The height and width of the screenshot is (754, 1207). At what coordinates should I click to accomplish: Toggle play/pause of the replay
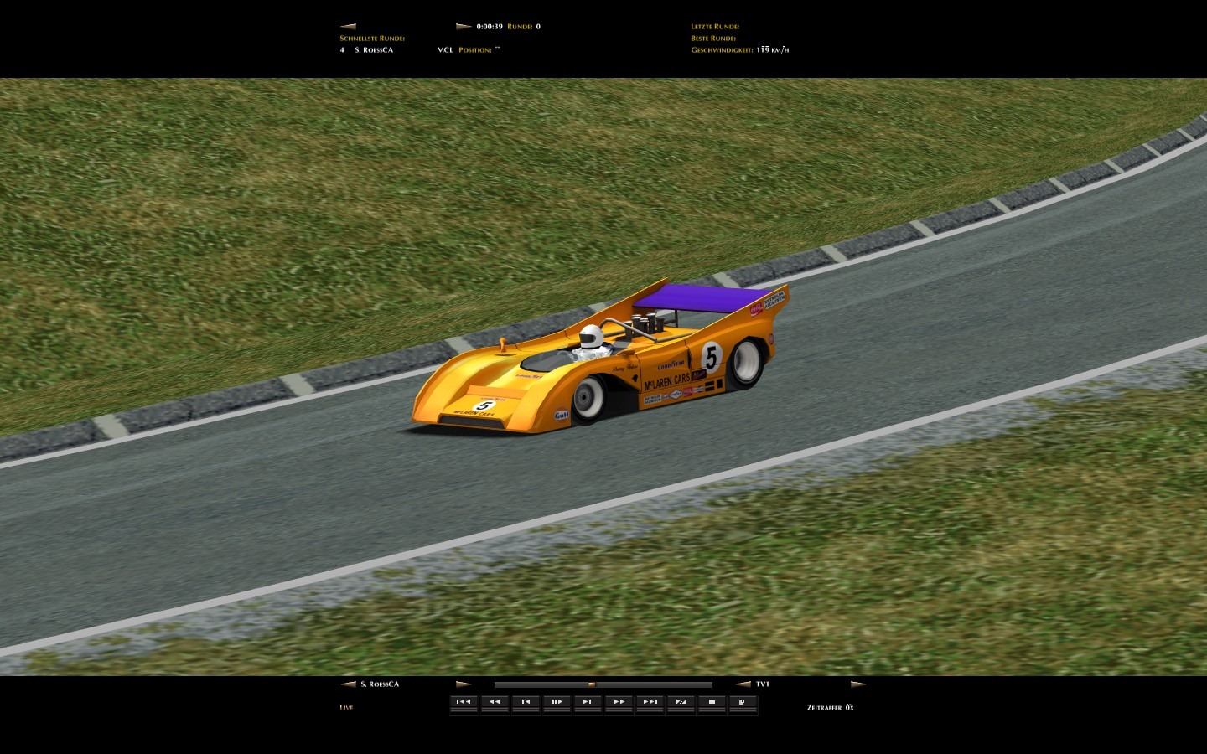(x=557, y=704)
